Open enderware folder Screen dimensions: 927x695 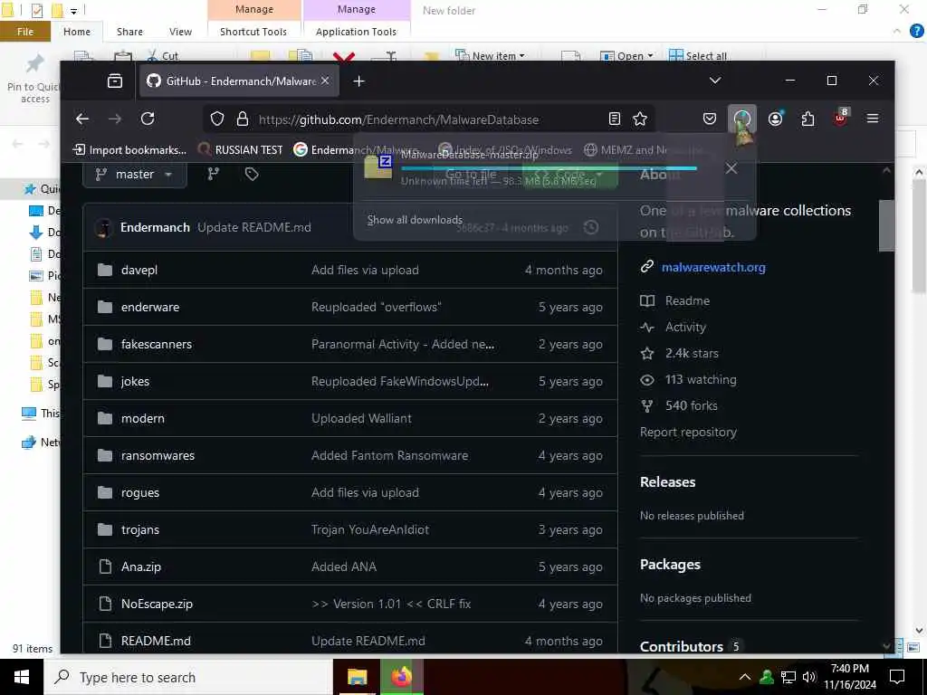(x=150, y=308)
